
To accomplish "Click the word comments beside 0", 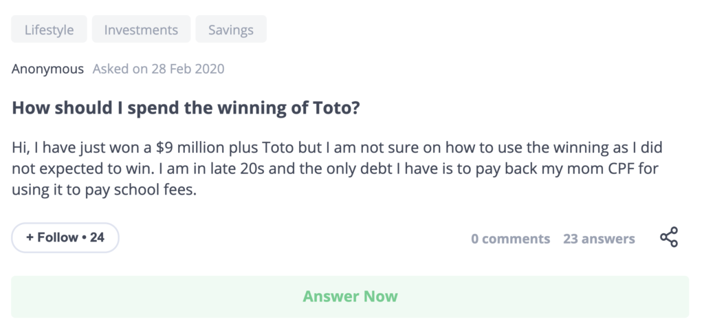I will tap(516, 239).
